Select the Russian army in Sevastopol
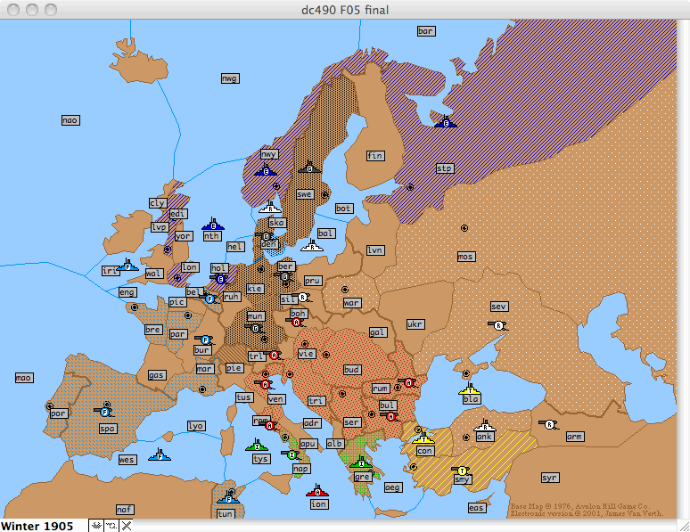 498,325
